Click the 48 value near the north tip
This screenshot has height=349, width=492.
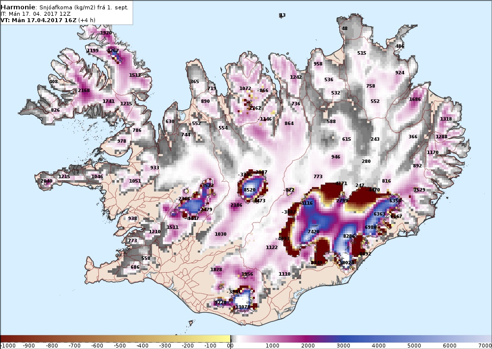point(344,28)
